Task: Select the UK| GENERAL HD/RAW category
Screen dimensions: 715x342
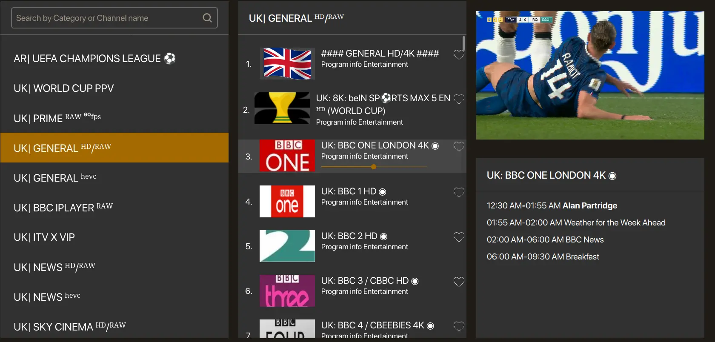Action: click(114, 148)
